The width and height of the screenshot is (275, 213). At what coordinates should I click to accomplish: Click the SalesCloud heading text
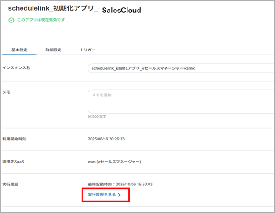[x=121, y=10]
